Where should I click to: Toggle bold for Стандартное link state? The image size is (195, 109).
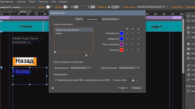click(127, 33)
